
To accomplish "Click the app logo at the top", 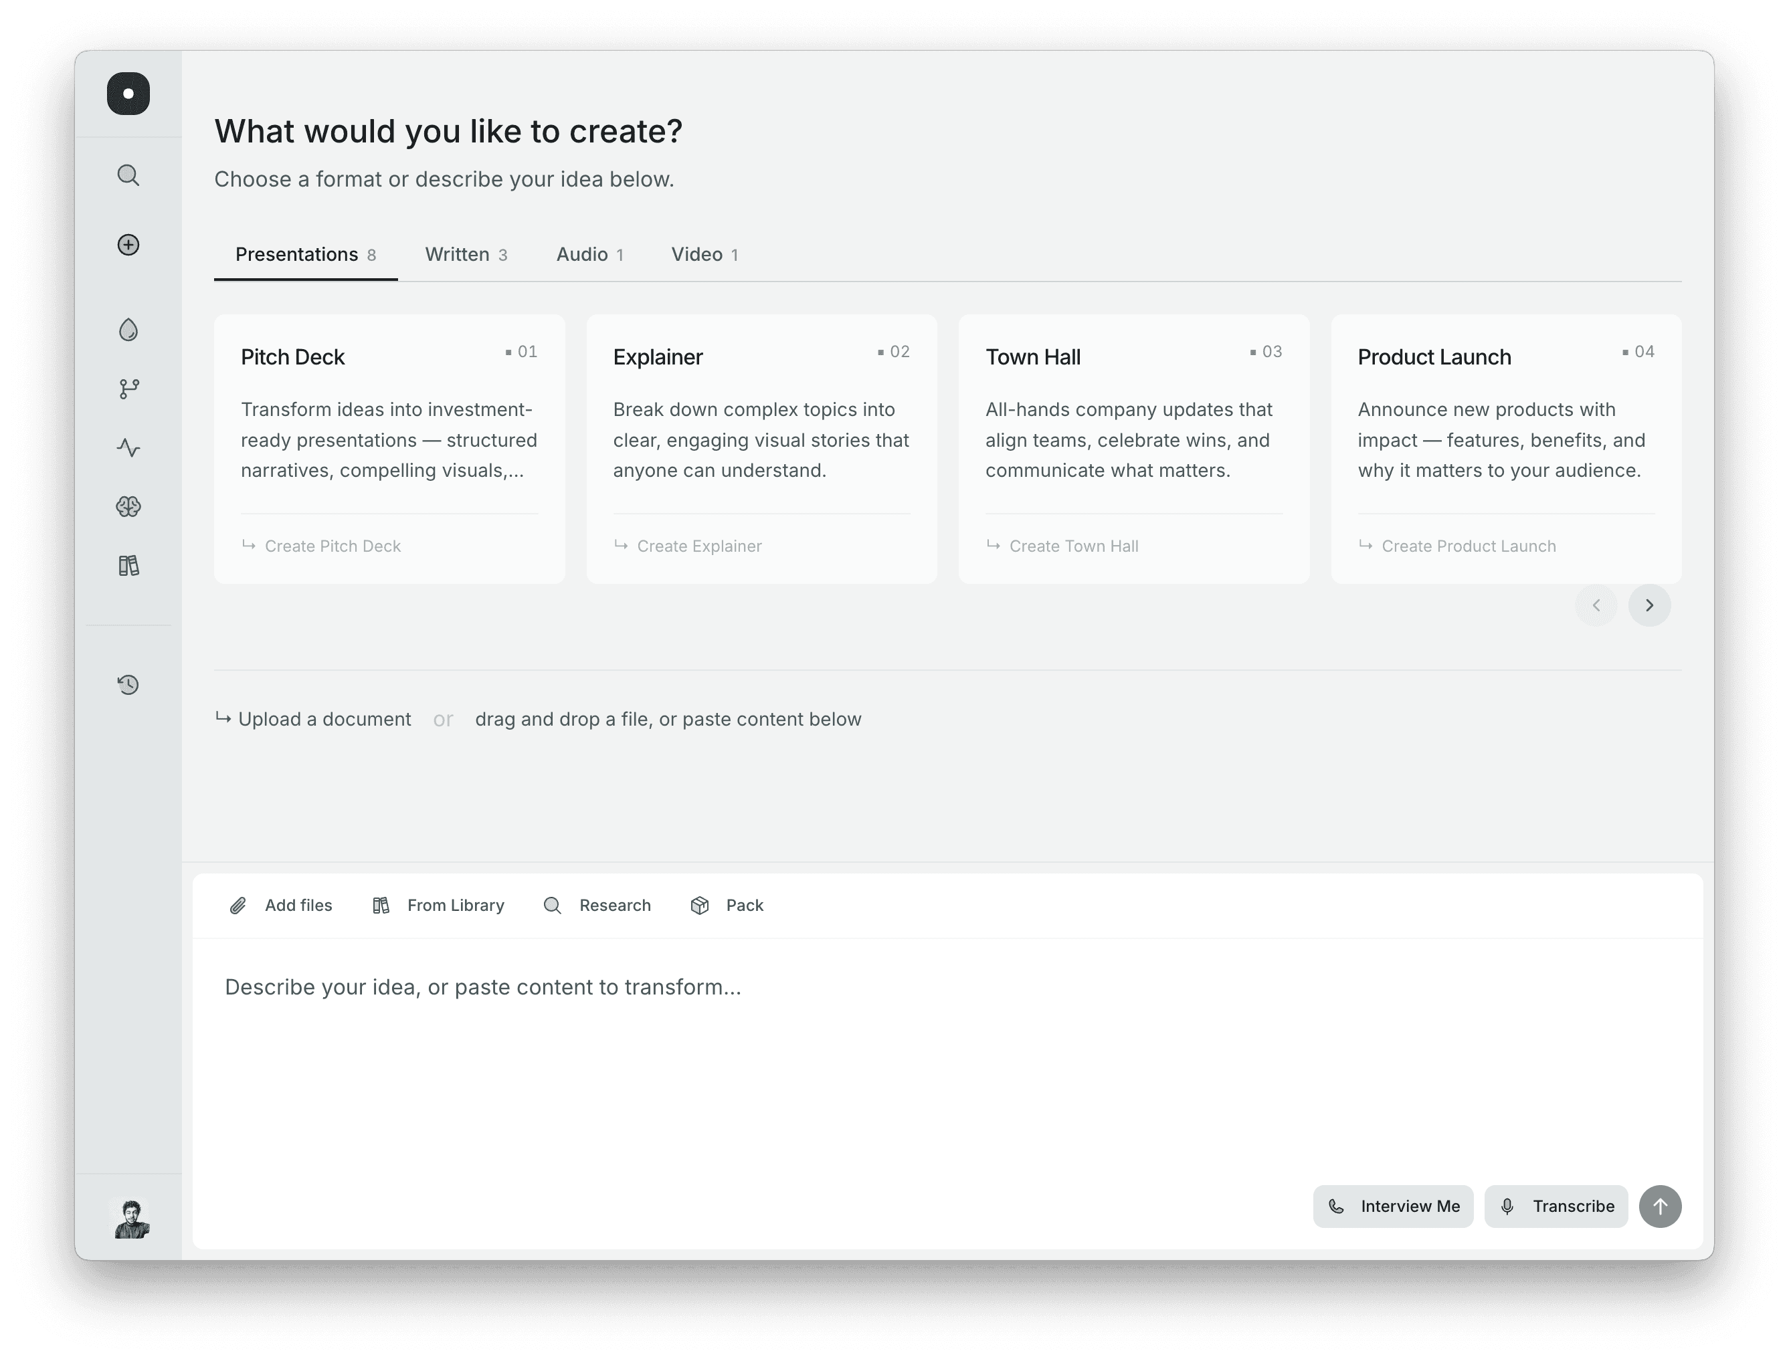I will (x=128, y=93).
